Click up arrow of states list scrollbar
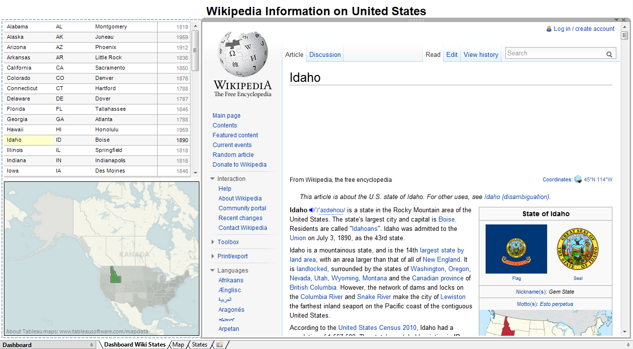This screenshot has width=633, height=349. (195, 26)
